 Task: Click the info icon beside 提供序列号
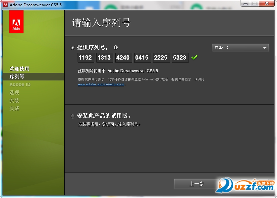[116, 47]
